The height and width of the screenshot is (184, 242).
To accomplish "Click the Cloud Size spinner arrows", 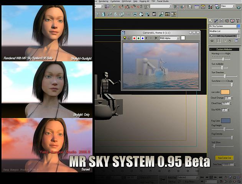I will 230,103.
